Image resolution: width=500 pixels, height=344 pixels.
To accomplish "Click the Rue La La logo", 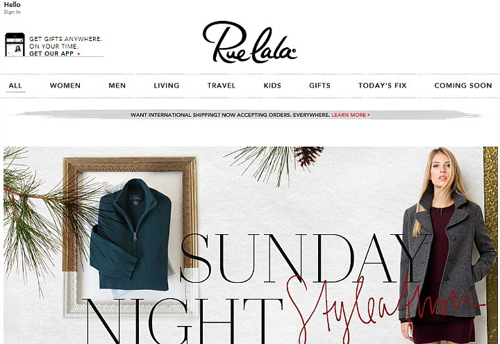I will pyautogui.click(x=250, y=42).
